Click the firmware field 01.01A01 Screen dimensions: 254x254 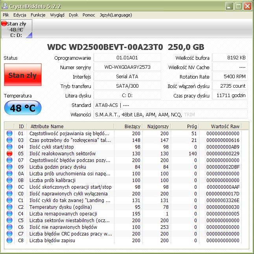pyautogui.click(x=127, y=58)
